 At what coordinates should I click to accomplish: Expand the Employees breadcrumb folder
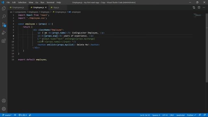click(33, 12)
